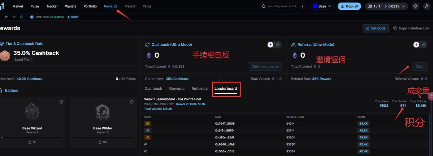The image size is (433, 156).
Task: Click user 0x7947...E008 in leaderboard
Action: 225,124
